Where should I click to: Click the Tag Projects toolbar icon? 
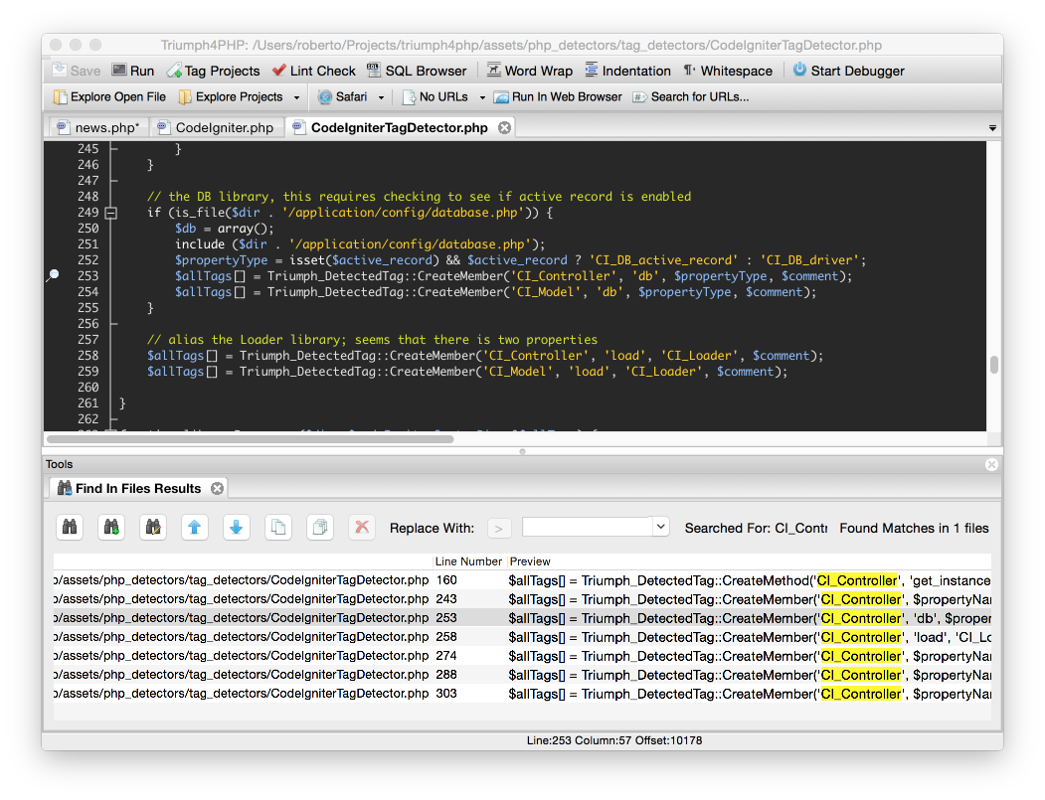click(x=175, y=71)
